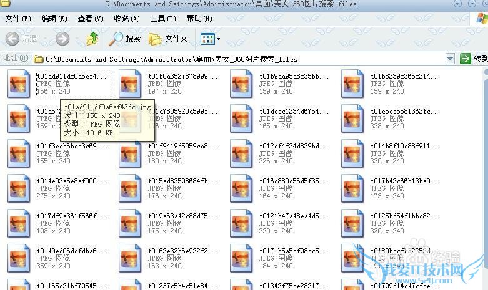Open the 编辑(E) menu
Viewport: 488px width, 290px height.
click(x=54, y=19)
